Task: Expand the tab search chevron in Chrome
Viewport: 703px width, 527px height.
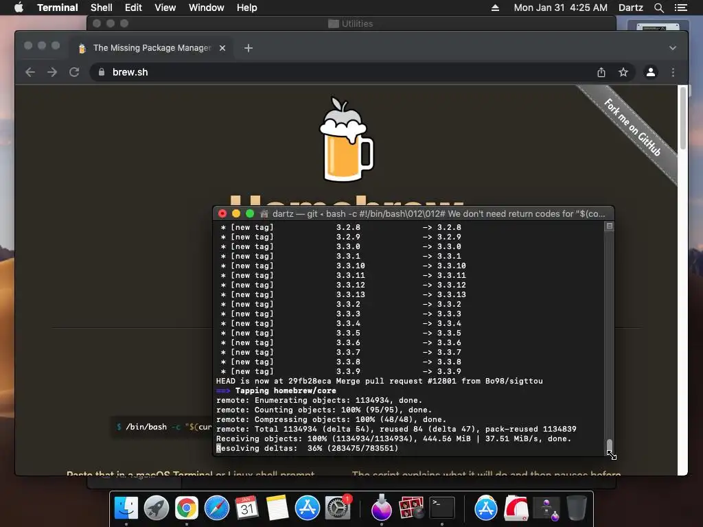Action: [673, 48]
